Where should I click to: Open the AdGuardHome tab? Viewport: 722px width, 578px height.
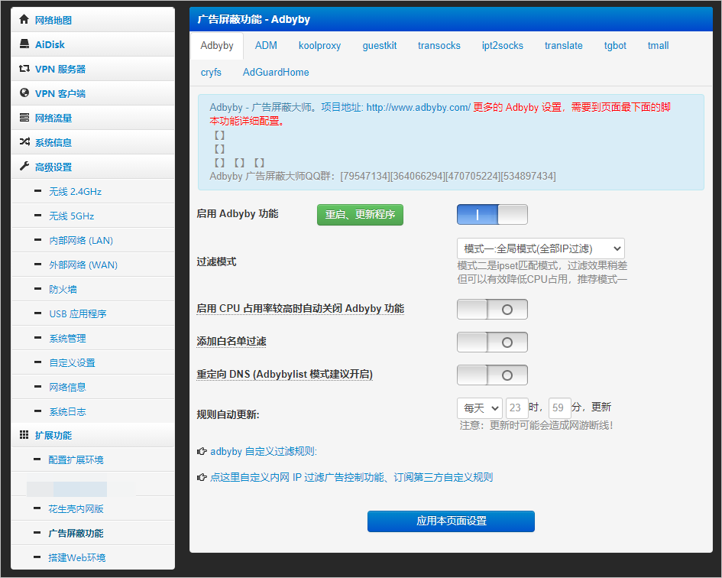[276, 72]
